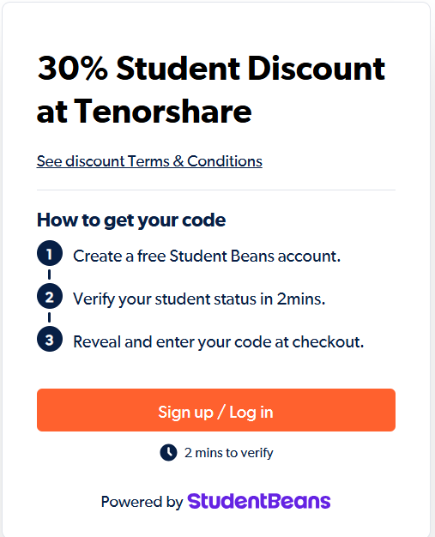Open the See discount Terms & Conditions link
Image resolution: width=435 pixels, height=537 pixels.
[x=149, y=161]
